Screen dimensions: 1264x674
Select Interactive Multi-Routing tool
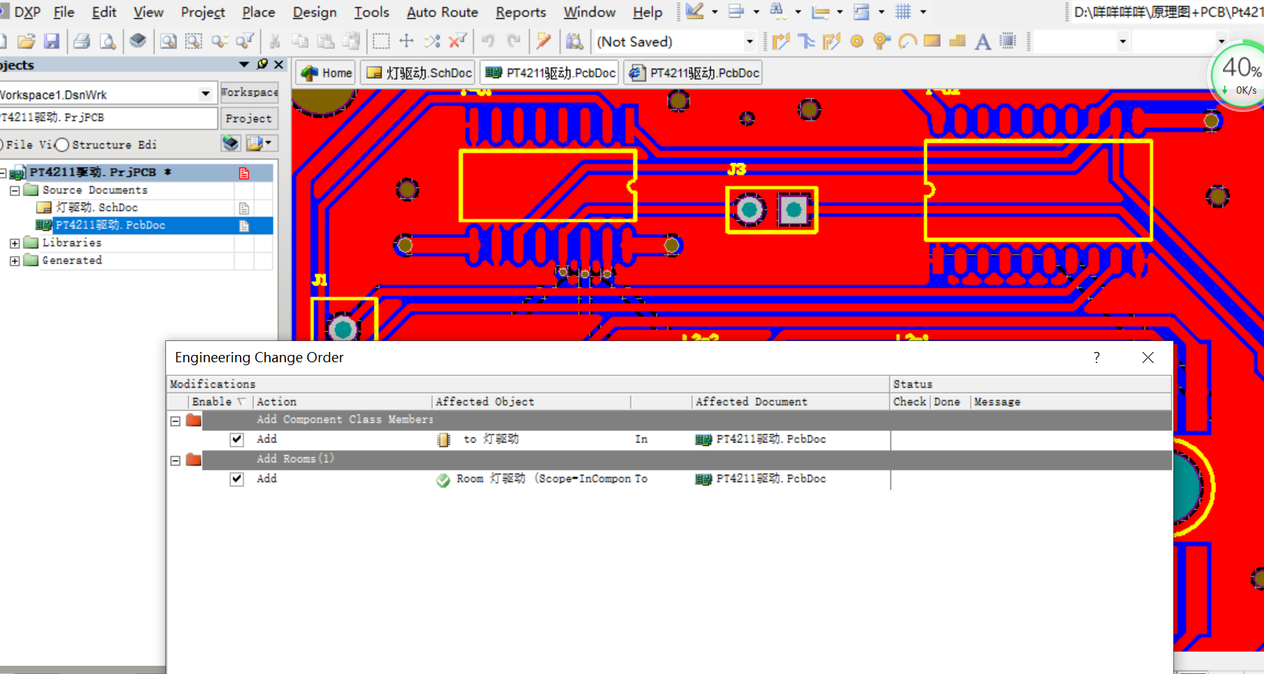(807, 42)
